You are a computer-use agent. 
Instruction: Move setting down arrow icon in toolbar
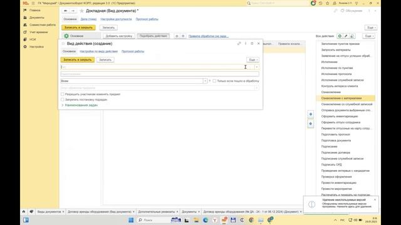[183, 36]
